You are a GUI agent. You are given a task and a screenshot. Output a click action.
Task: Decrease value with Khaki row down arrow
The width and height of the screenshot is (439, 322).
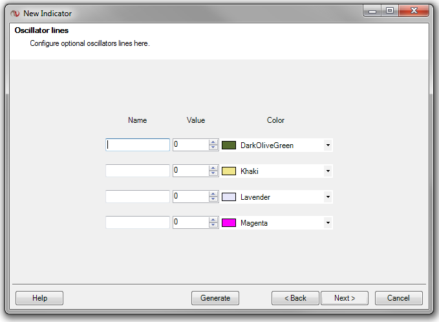coord(213,173)
